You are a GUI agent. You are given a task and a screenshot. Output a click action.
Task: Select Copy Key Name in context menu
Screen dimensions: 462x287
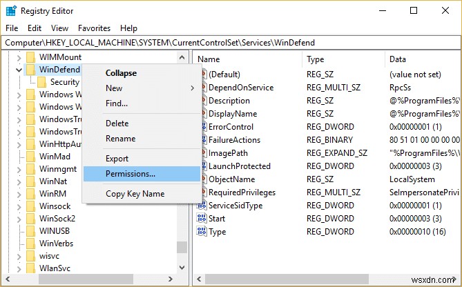pyautogui.click(x=142, y=194)
